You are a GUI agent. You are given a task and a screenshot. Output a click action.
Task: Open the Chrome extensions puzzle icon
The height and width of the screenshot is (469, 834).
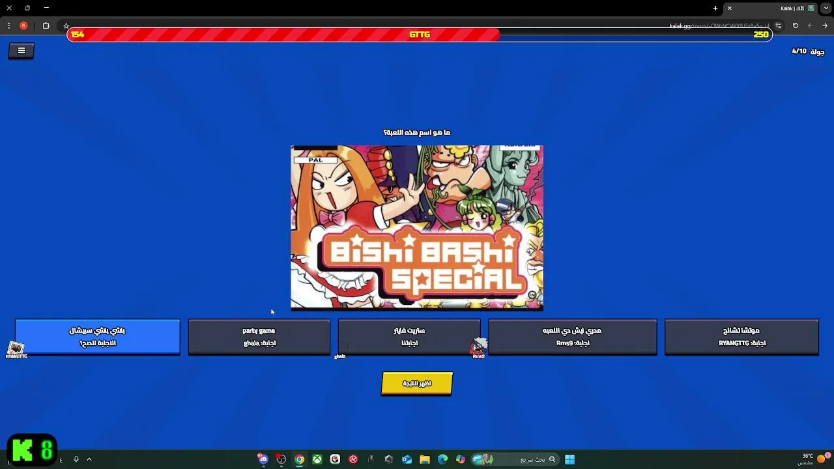click(x=46, y=25)
